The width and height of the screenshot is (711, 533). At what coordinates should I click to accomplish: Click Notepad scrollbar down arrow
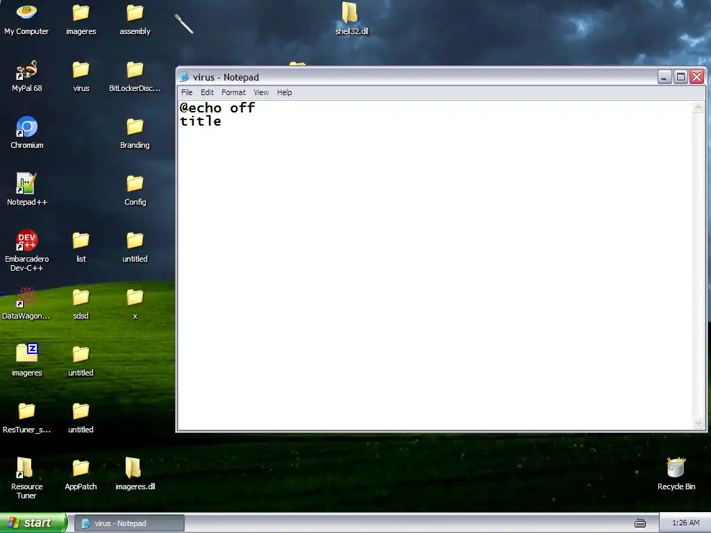coord(699,423)
